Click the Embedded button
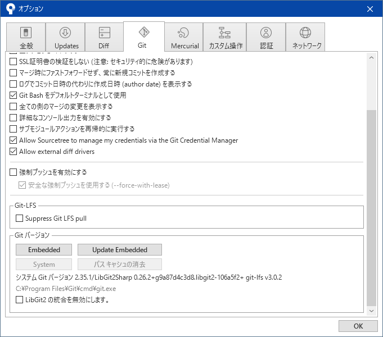The image size is (383, 337). (x=44, y=249)
